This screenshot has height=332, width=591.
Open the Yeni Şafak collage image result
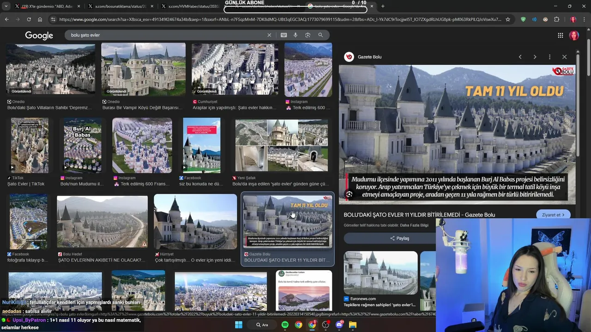click(x=282, y=145)
